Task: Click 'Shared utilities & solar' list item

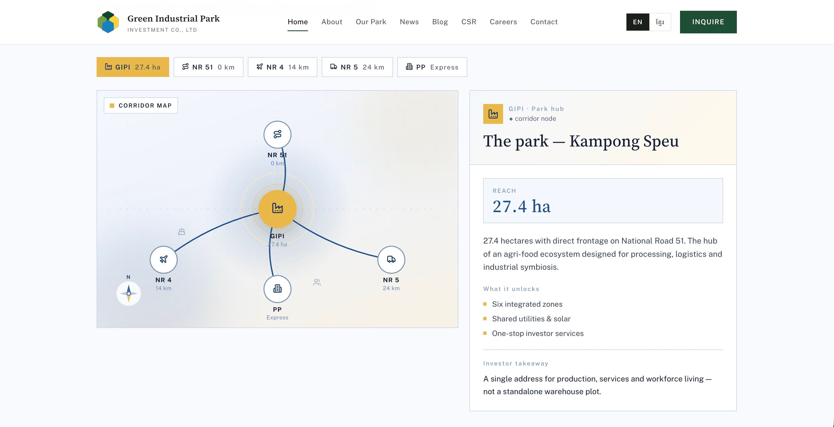Action: coord(531,319)
